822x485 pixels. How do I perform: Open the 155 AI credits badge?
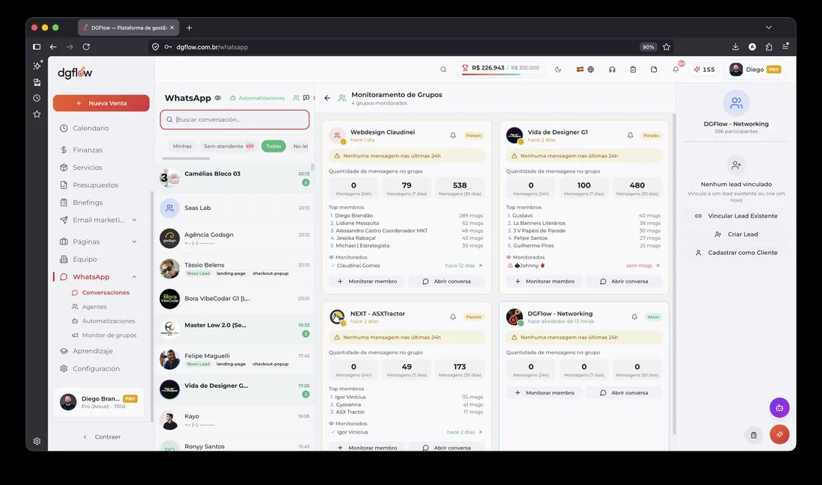(704, 69)
